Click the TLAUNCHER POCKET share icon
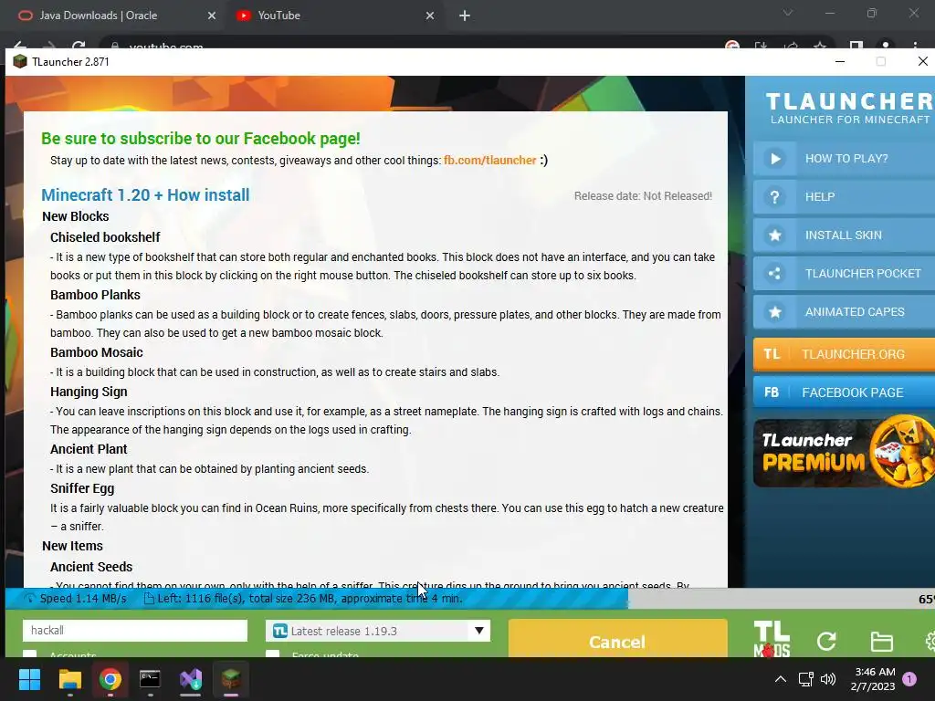The image size is (935, 701). point(774,274)
